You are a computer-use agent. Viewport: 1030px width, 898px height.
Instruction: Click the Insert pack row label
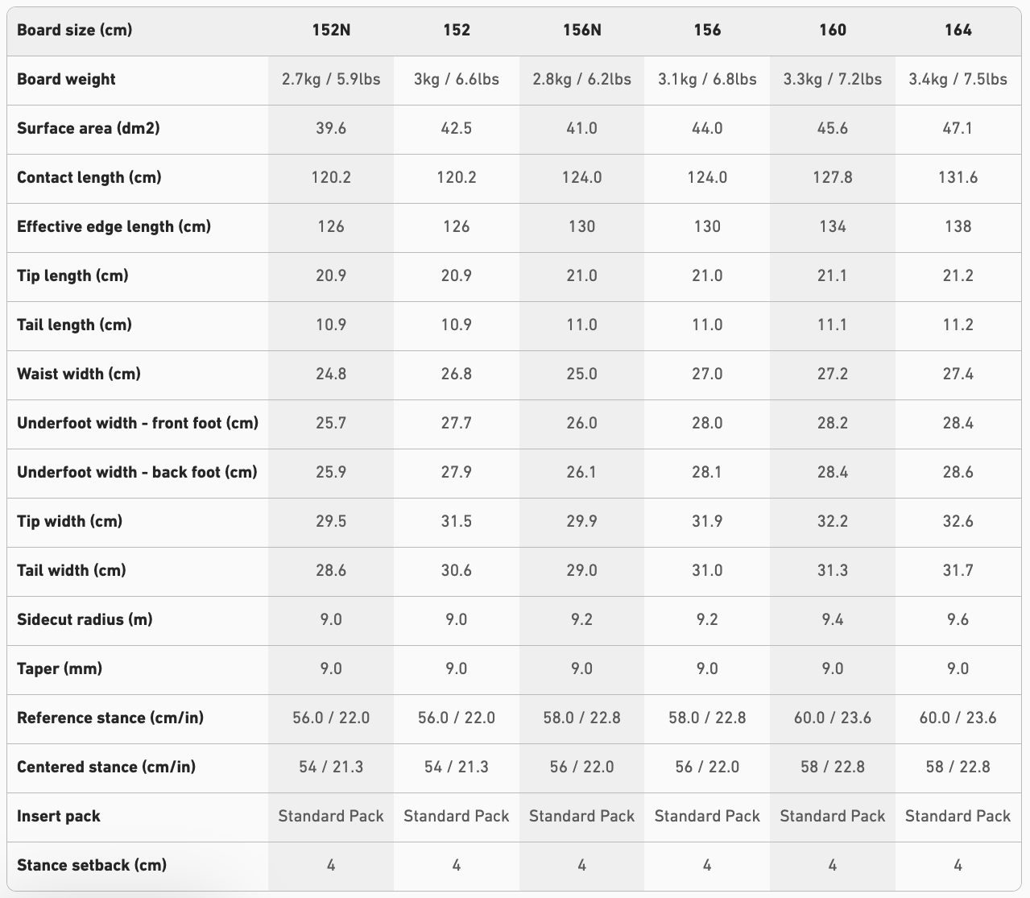pos(59,816)
